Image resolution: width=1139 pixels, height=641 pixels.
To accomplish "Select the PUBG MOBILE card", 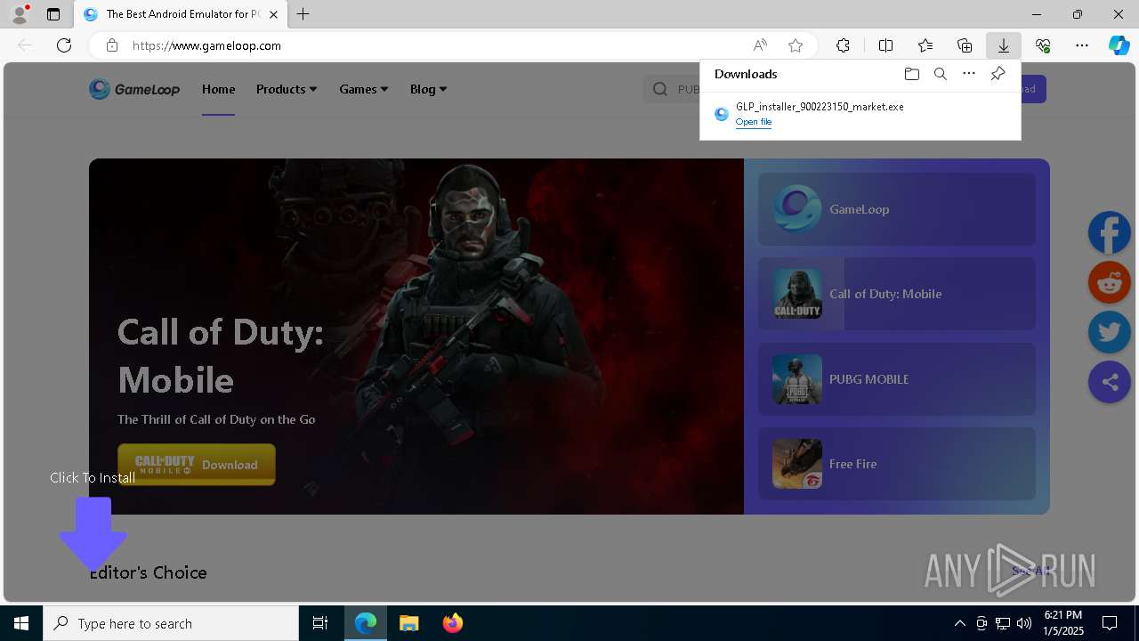I will pos(897,379).
